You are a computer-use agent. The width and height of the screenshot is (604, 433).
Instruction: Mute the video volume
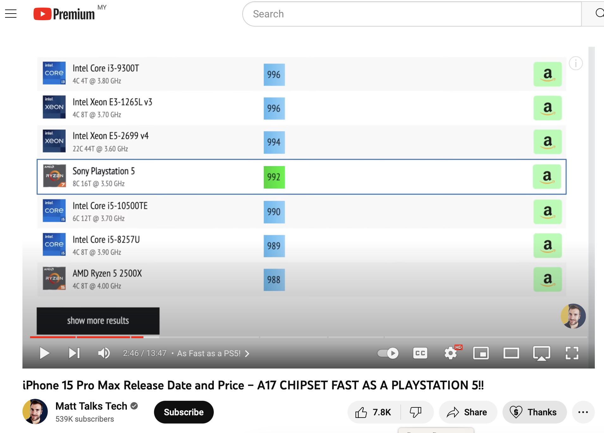coord(104,353)
